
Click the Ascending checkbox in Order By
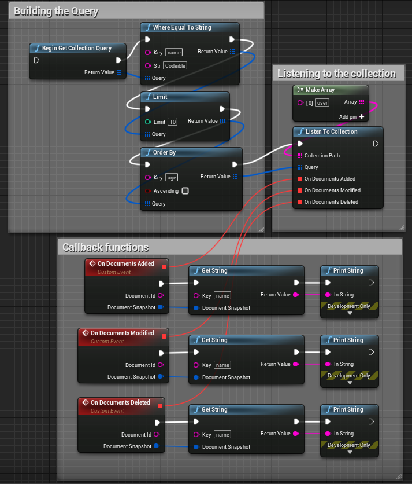coord(185,190)
